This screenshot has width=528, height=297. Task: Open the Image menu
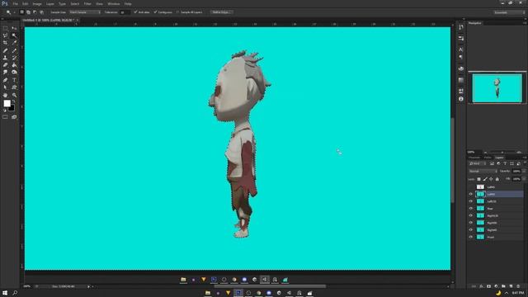point(37,3)
